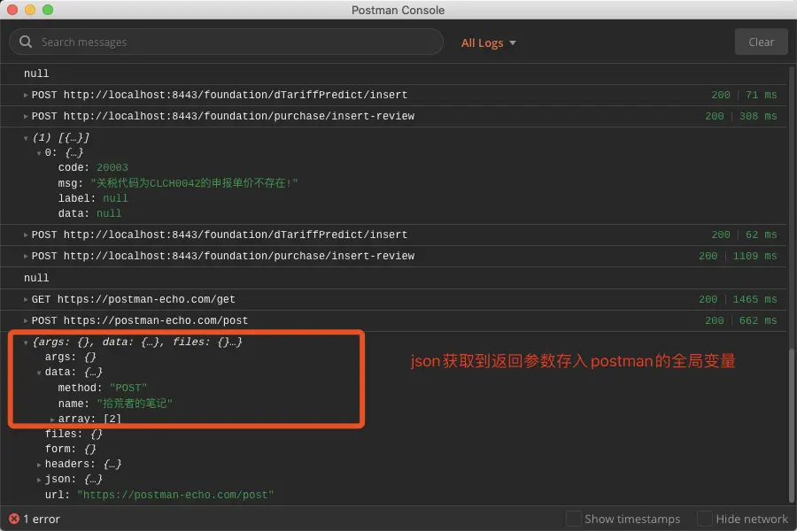Expand the 62 ms dTariffPredict/insert request
Image resolution: width=797 pixels, height=531 pixels.
click(26, 235)
